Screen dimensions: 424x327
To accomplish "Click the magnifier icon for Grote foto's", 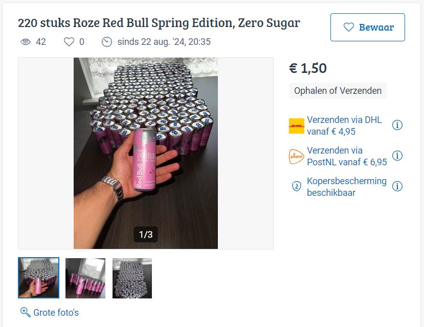I will (25, 312).
